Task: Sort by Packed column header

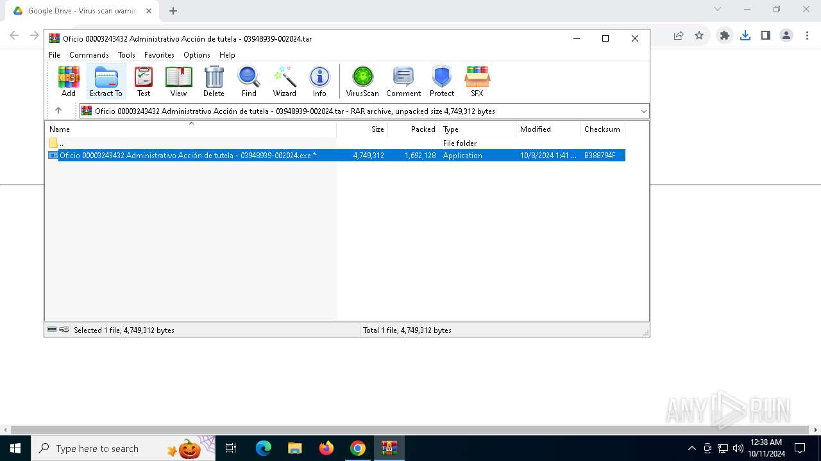Action: [x=414, y=129]
